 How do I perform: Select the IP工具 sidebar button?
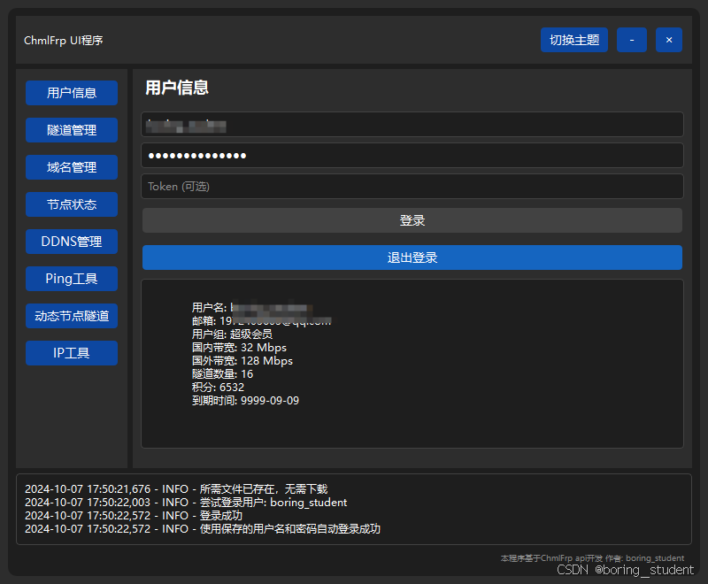click(x=72, y=353)
